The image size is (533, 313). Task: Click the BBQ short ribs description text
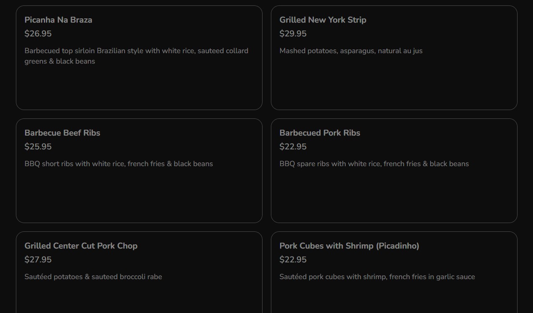click(119, 164)
